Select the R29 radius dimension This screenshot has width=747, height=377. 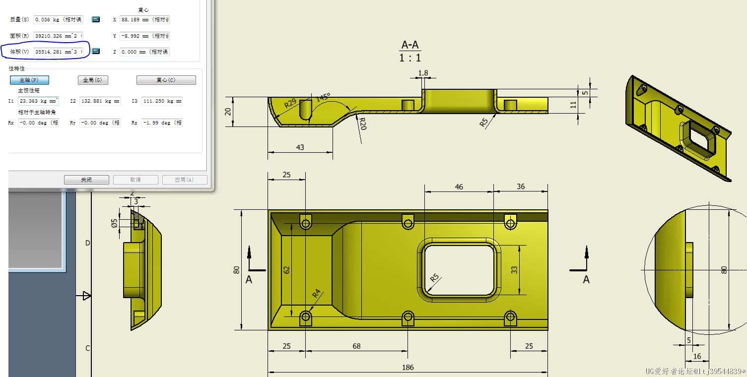click(290, 104)
